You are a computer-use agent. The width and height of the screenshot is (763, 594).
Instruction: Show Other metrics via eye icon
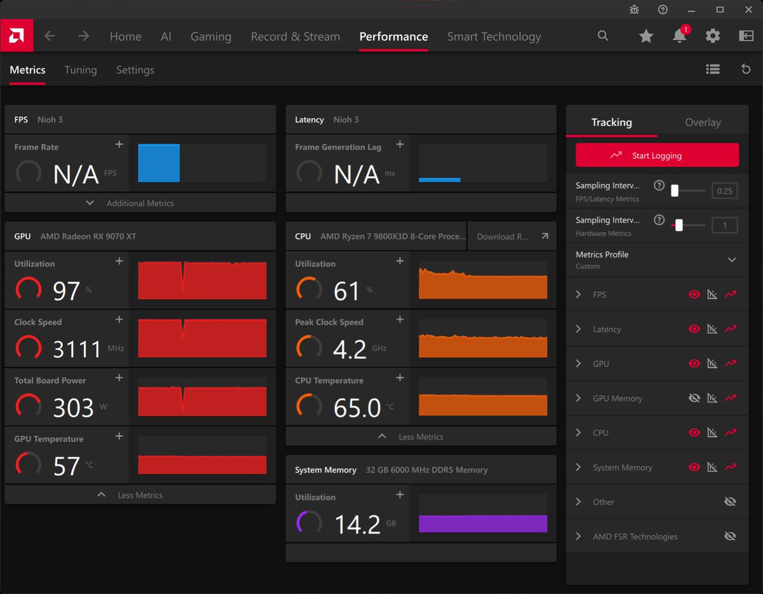[730, 502]
